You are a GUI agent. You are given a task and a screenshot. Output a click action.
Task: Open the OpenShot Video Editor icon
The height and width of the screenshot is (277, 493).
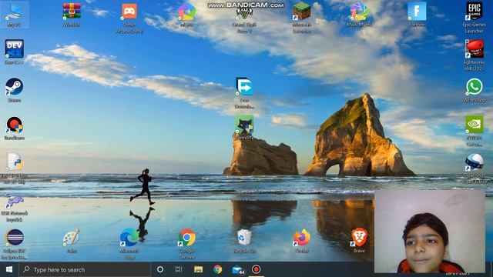(x=475, y=169)
